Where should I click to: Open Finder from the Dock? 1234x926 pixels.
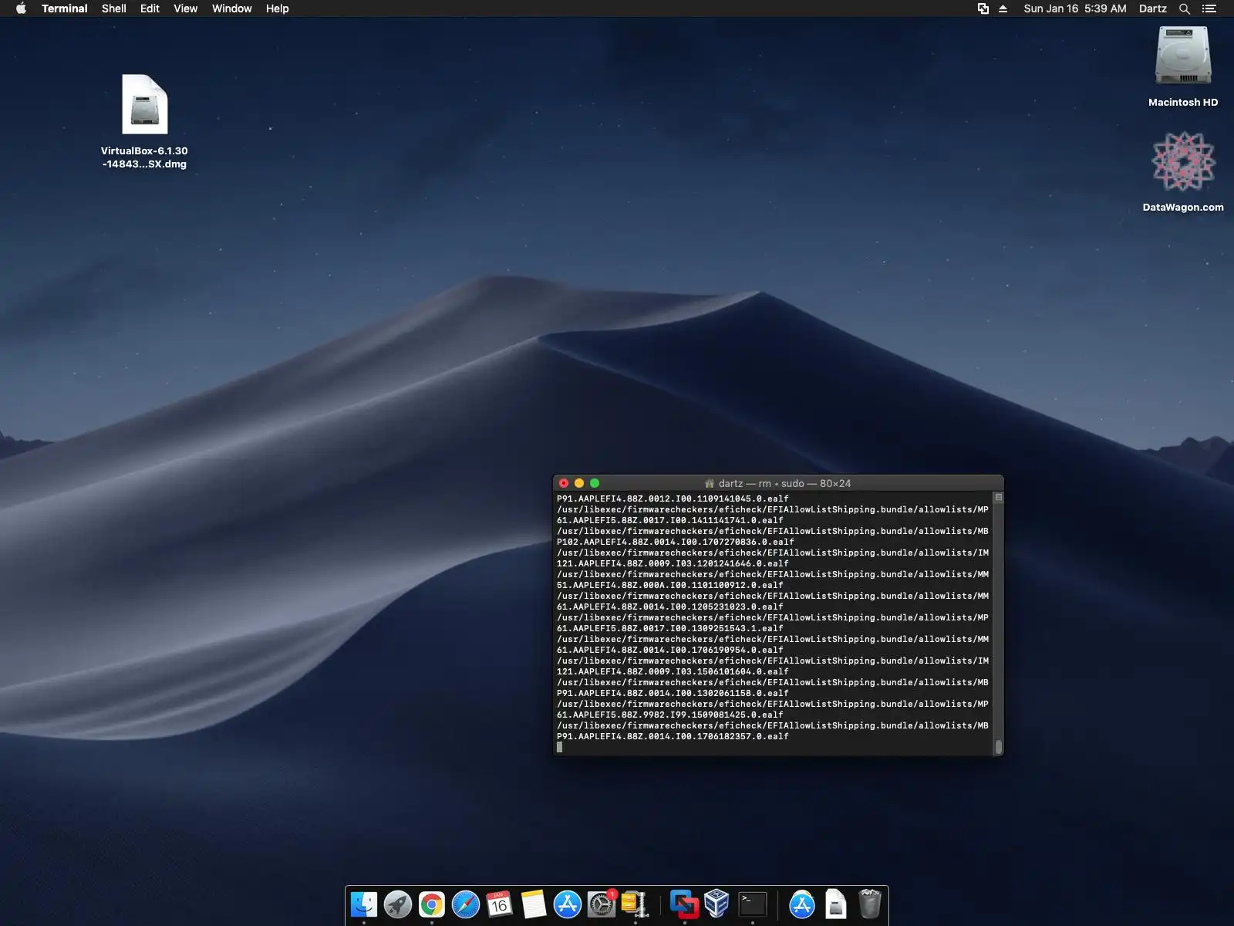(364, 904)
